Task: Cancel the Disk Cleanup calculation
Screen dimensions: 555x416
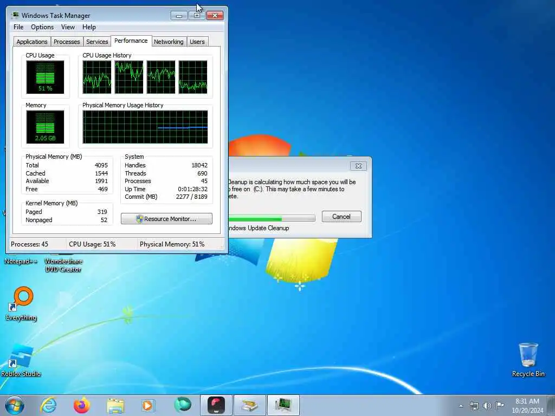Action: click(x=341, y=217)
